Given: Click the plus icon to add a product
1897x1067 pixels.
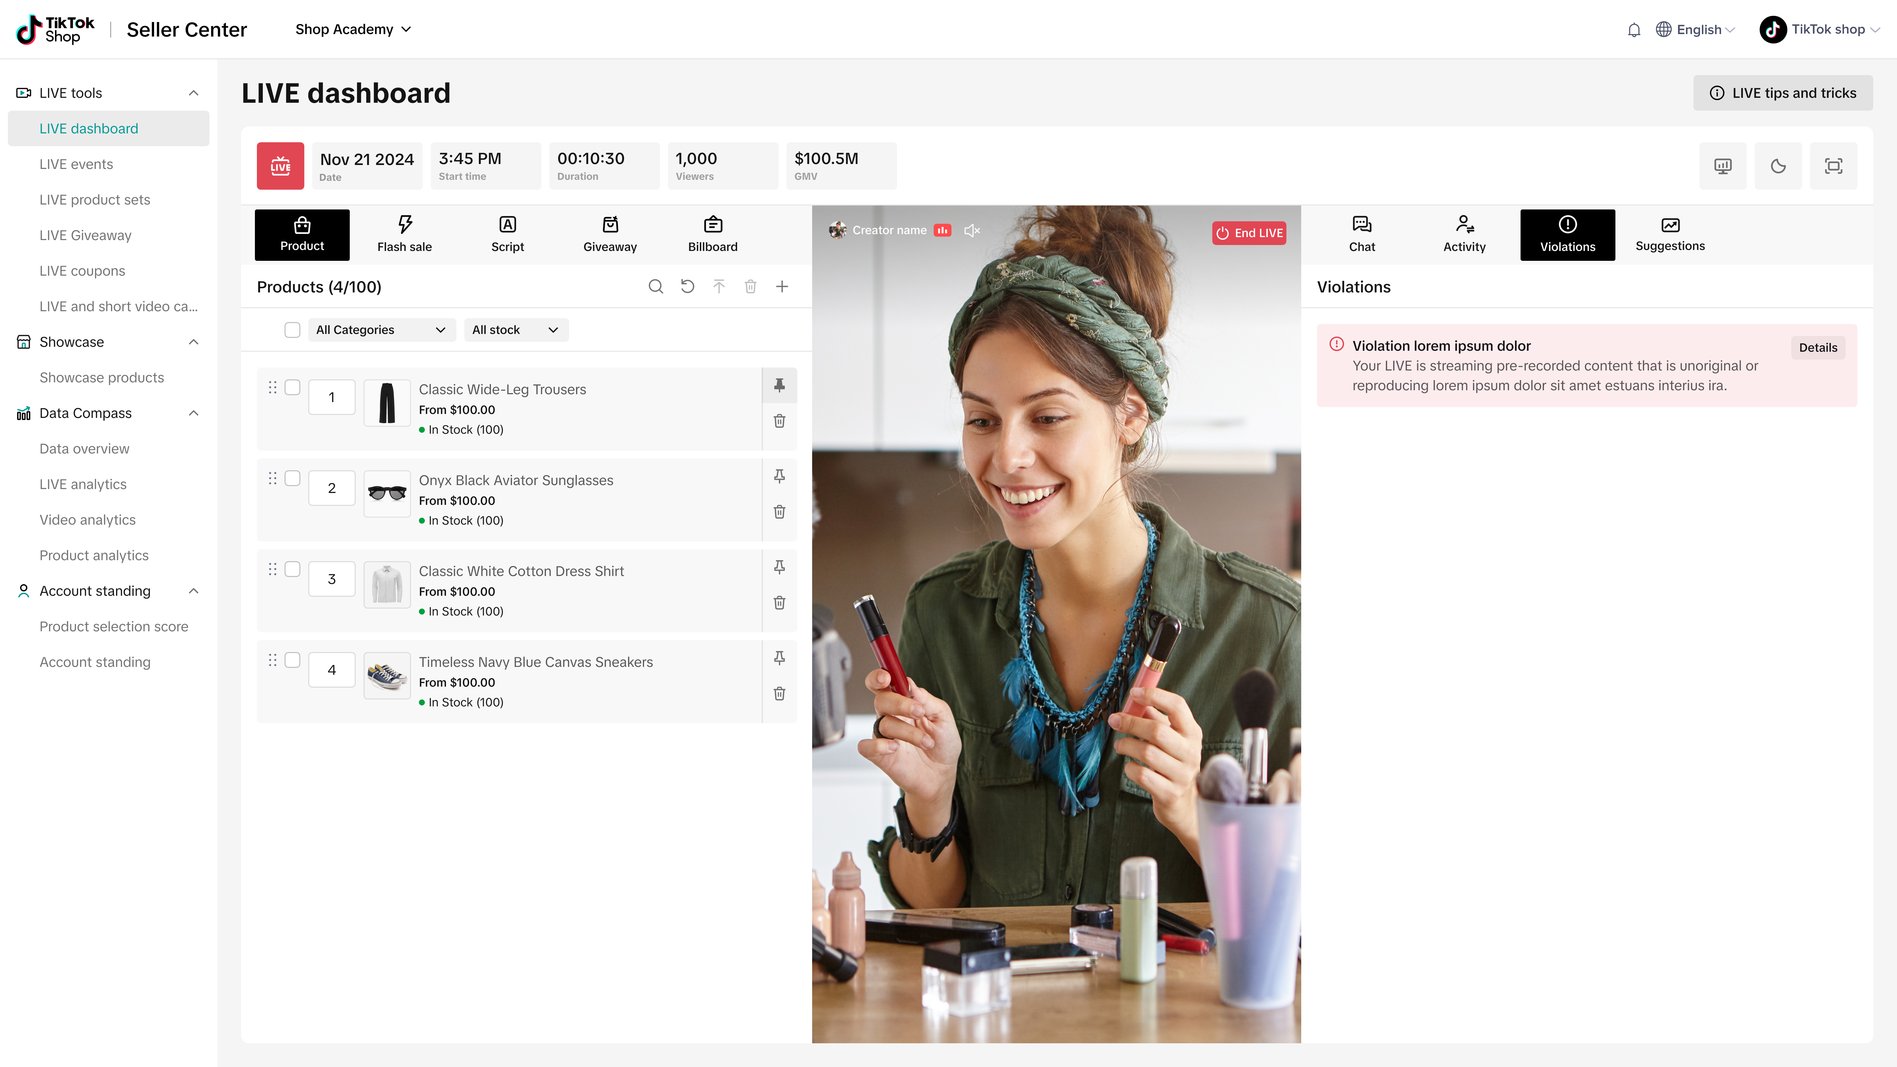Looking at the screenshot, I should click(x=782, y=287).
